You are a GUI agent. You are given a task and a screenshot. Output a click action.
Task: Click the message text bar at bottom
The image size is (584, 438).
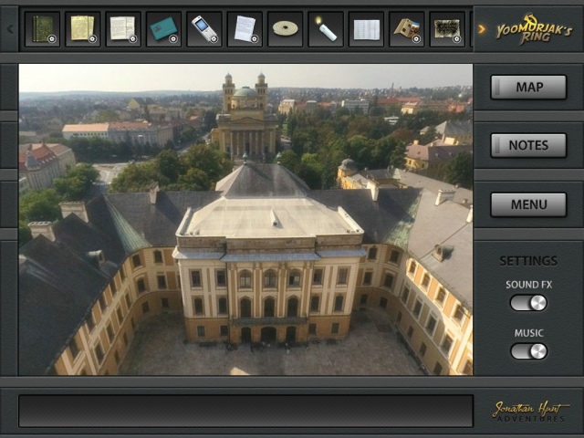click(245, 411)
